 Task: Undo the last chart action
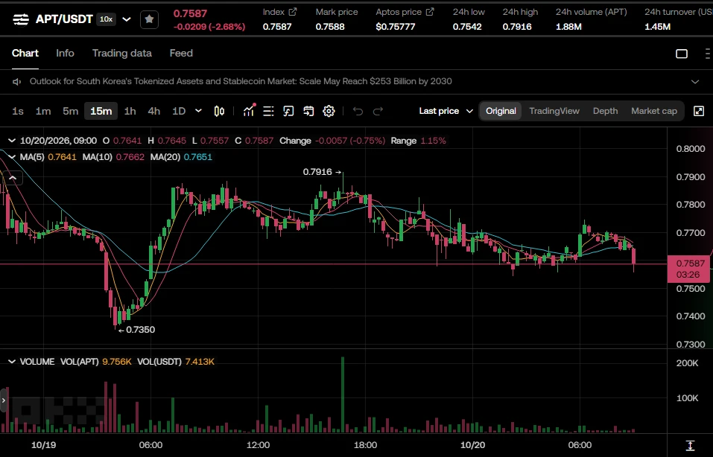358,112
